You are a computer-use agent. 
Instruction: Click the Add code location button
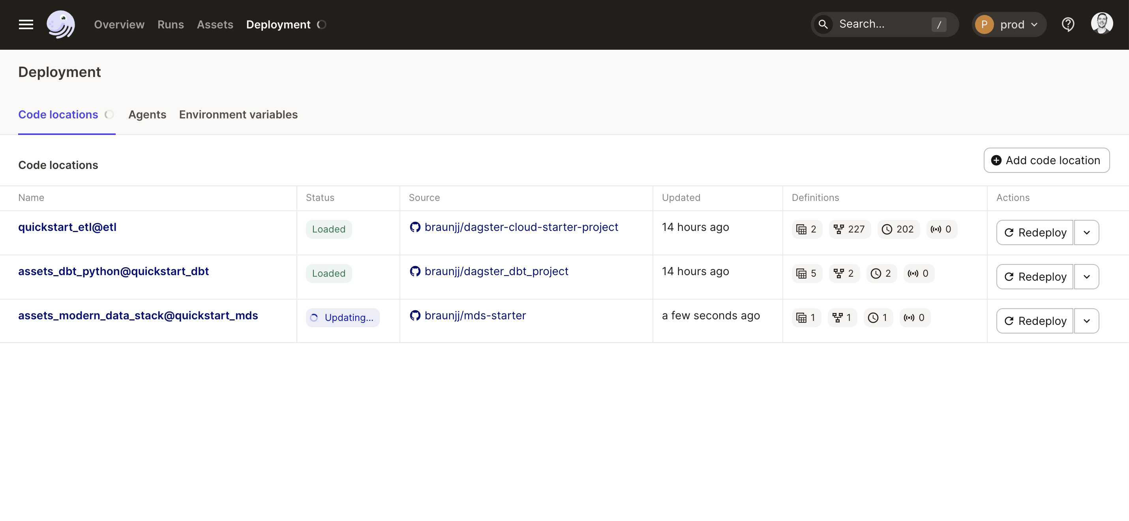pyautogui.click(x=1046, y=160)
